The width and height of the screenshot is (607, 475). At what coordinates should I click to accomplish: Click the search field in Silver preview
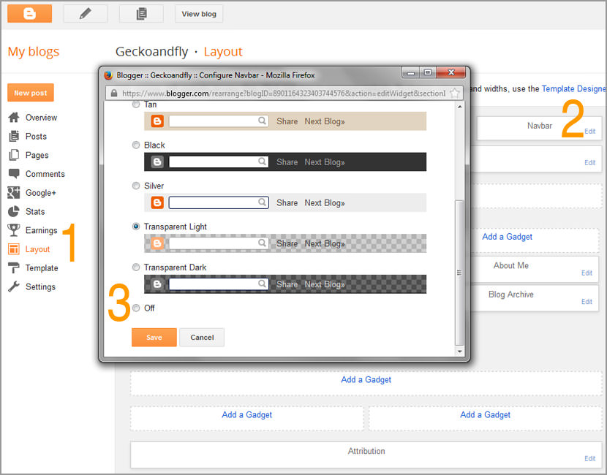point(219,202)
